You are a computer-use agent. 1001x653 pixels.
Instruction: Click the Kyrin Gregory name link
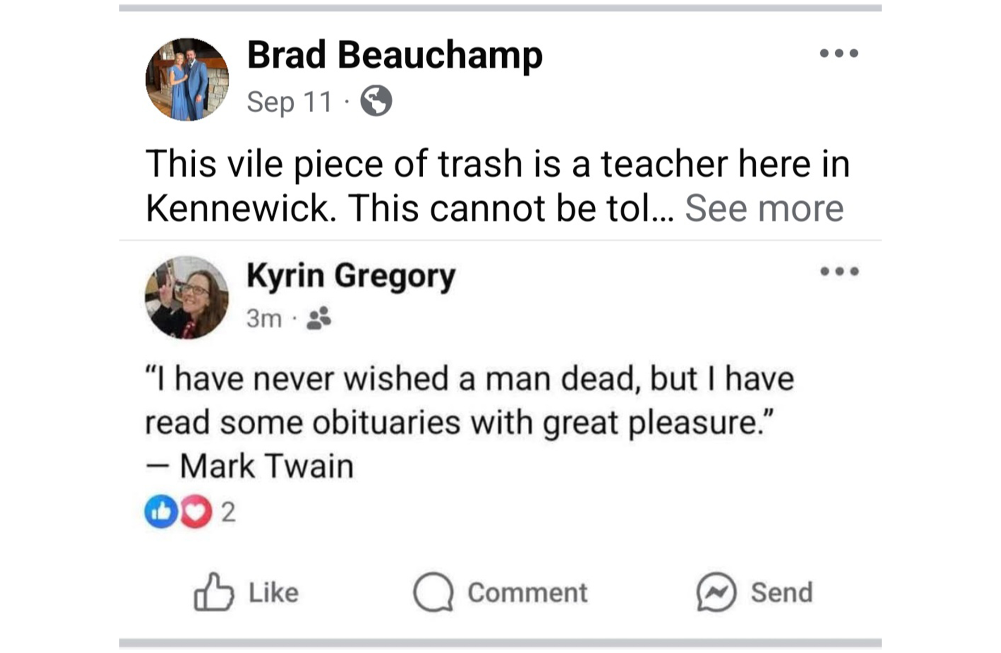click(x=351, y=276)
